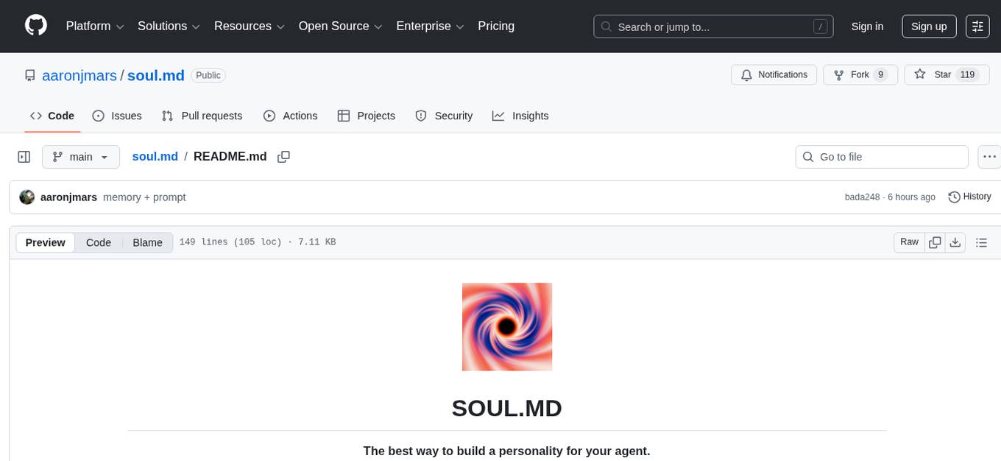Image resolution: width=1001 pixels, height=461 pixels.
Task: Click the Go to file search field
Action: (881, 156)
